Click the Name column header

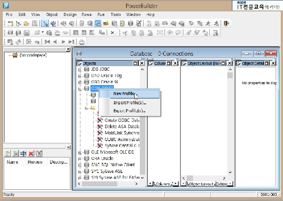tap(15, 162)
